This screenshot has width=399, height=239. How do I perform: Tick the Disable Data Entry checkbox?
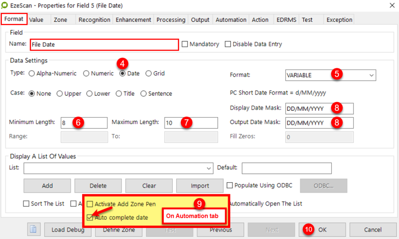[x=228, y=44]
